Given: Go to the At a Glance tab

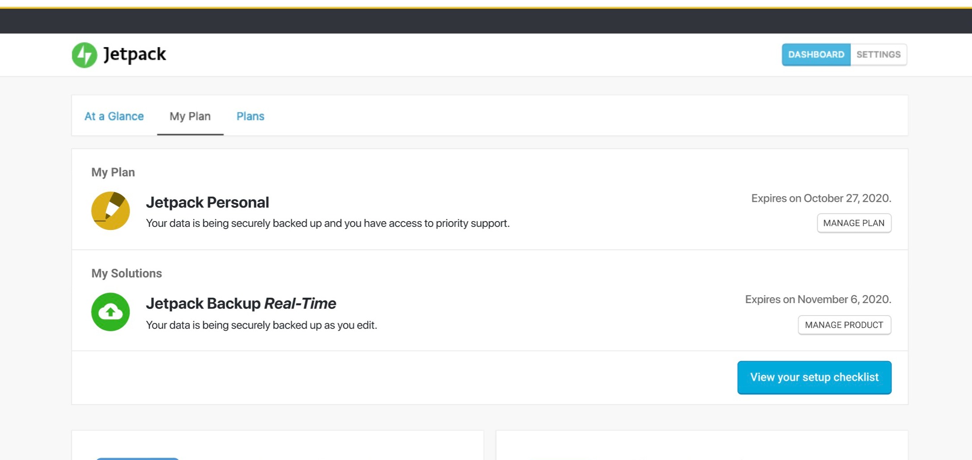Looking at the screenshot, I should pyautogui.click(x=114, y=116).
